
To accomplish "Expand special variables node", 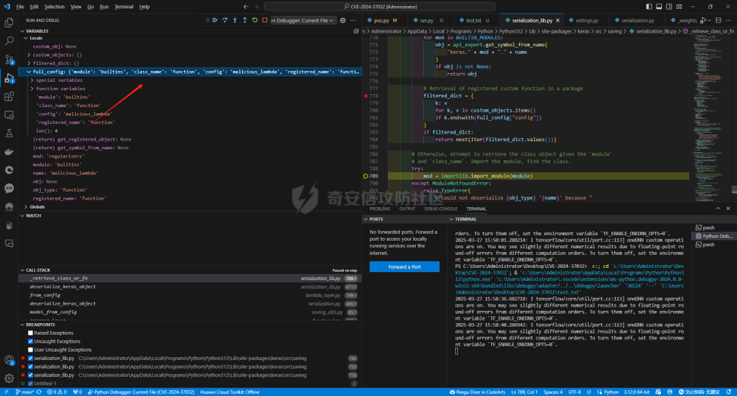I will point(32,80).
